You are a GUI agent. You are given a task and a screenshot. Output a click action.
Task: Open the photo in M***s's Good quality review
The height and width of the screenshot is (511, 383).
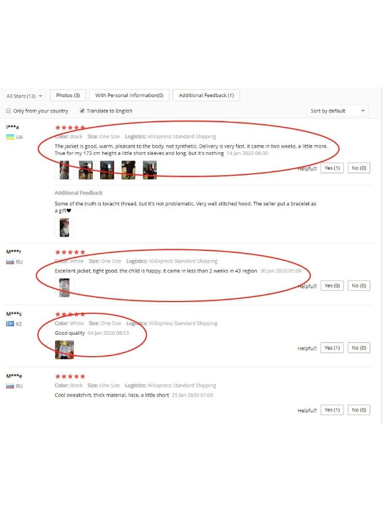coord(64,350)
